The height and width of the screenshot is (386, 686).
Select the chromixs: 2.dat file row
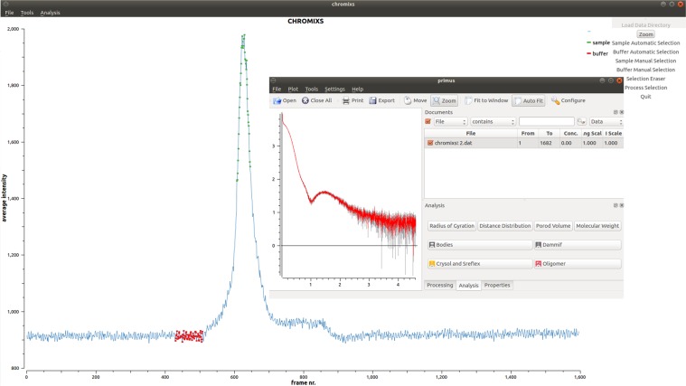[x=523, y=143]
